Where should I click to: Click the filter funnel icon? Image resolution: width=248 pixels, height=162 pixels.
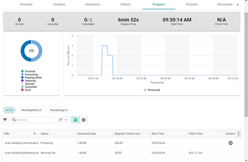tap(5, 120)
